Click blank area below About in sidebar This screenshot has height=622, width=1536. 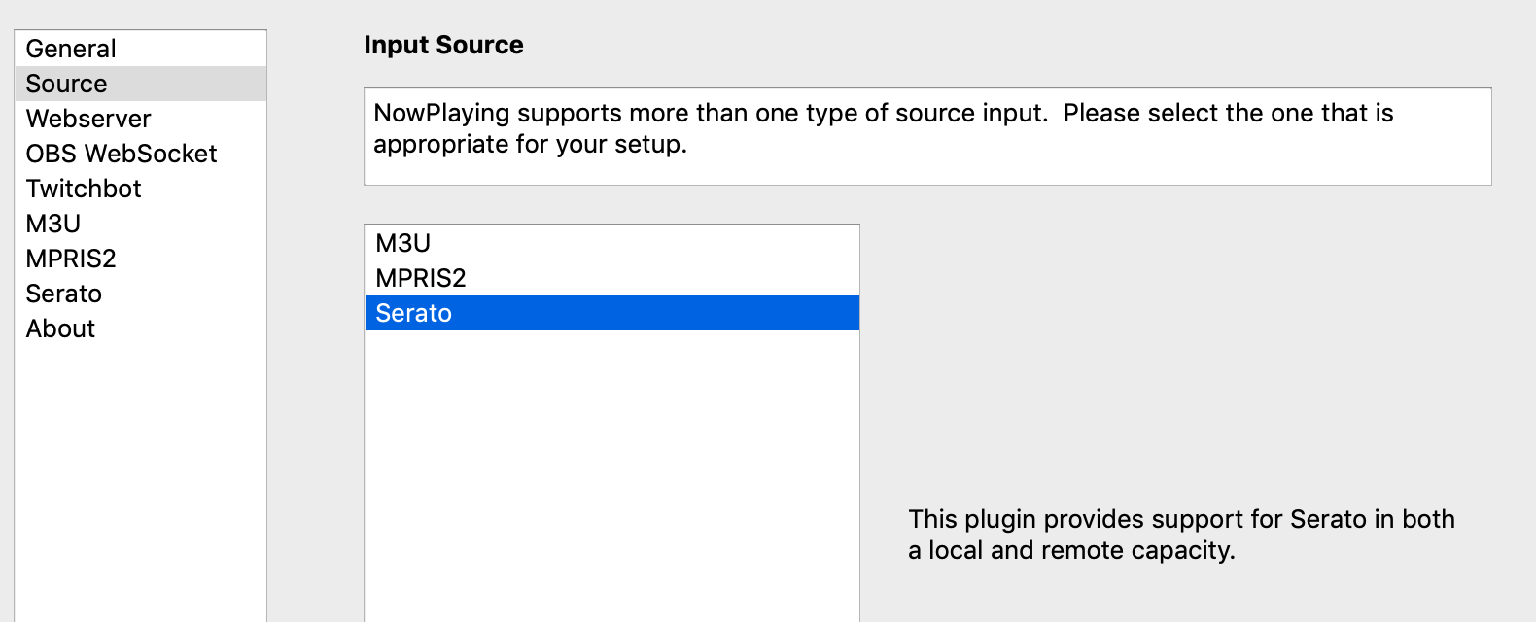coord(140,476)
